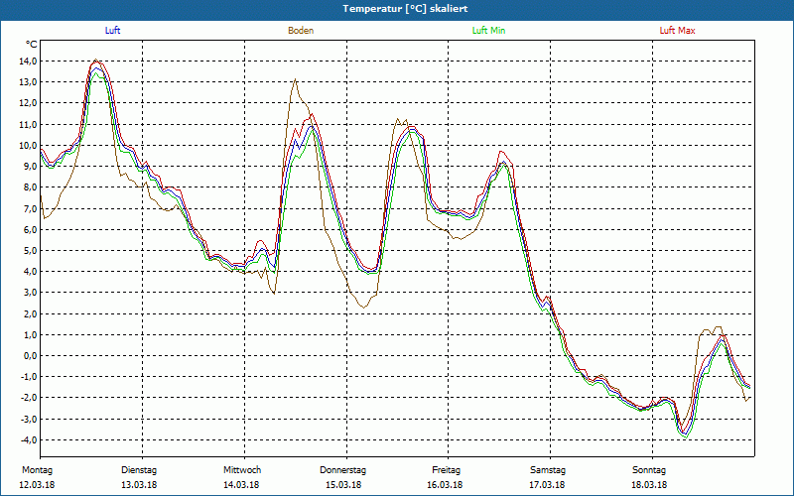Pick the Donnerstag day label

click(343, 470)
